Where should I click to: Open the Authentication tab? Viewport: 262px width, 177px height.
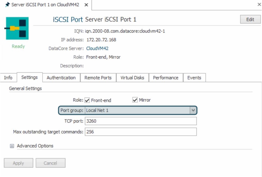coord(61,78)
